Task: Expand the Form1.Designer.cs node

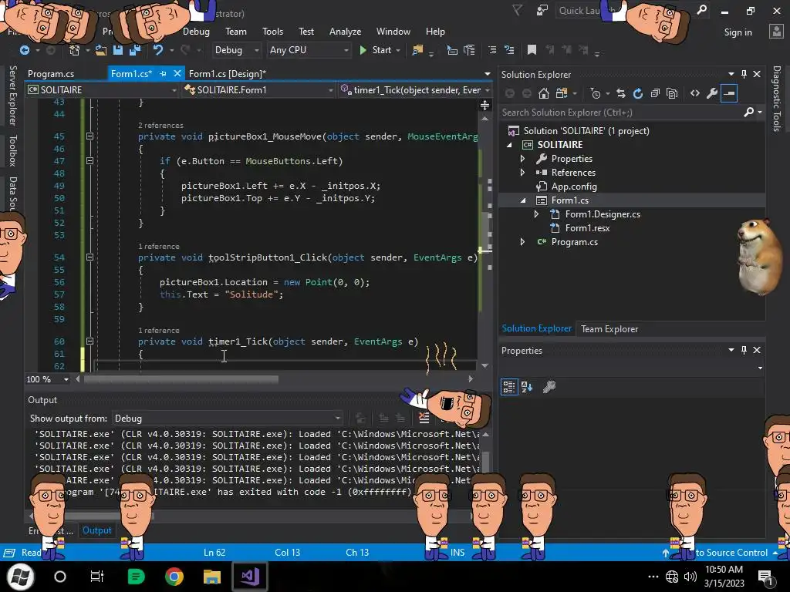Action: (537, 214)
